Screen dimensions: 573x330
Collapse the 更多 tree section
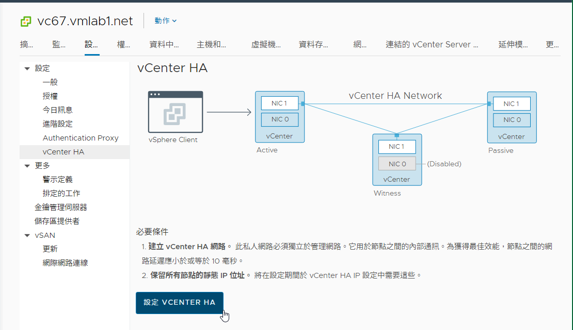coord(27,166)
